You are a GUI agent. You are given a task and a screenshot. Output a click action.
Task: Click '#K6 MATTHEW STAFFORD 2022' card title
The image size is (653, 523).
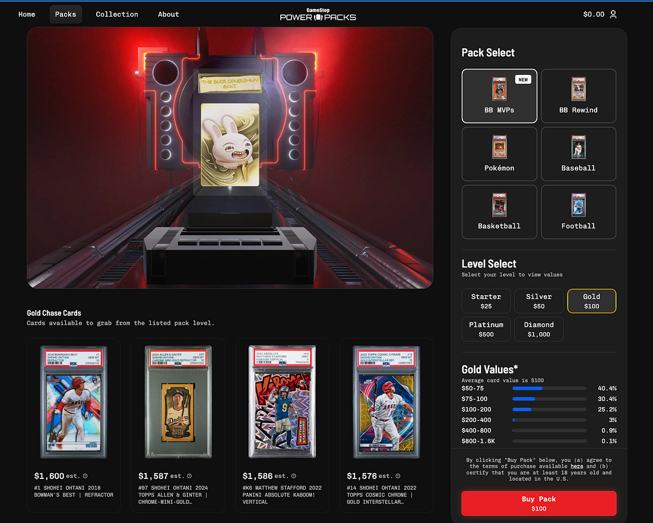coord(282,487)
